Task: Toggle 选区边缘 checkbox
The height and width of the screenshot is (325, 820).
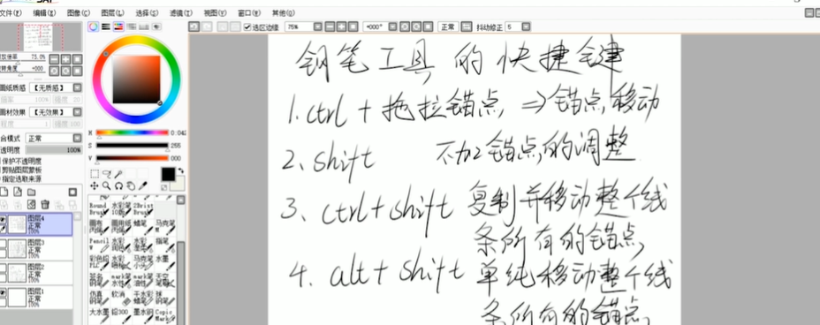Action: (x=248, y=27)
